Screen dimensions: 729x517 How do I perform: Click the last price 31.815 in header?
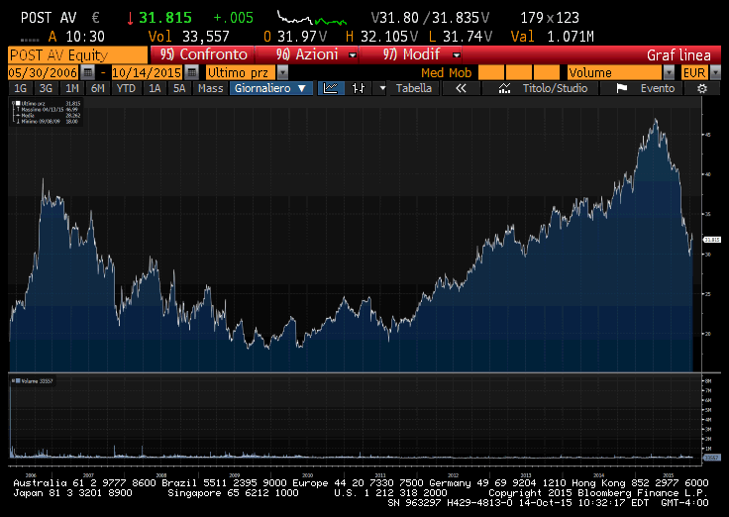pos(165,18)
